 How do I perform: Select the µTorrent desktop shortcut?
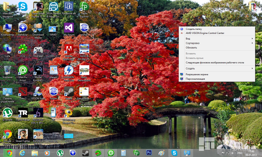(x=7, y=114)
